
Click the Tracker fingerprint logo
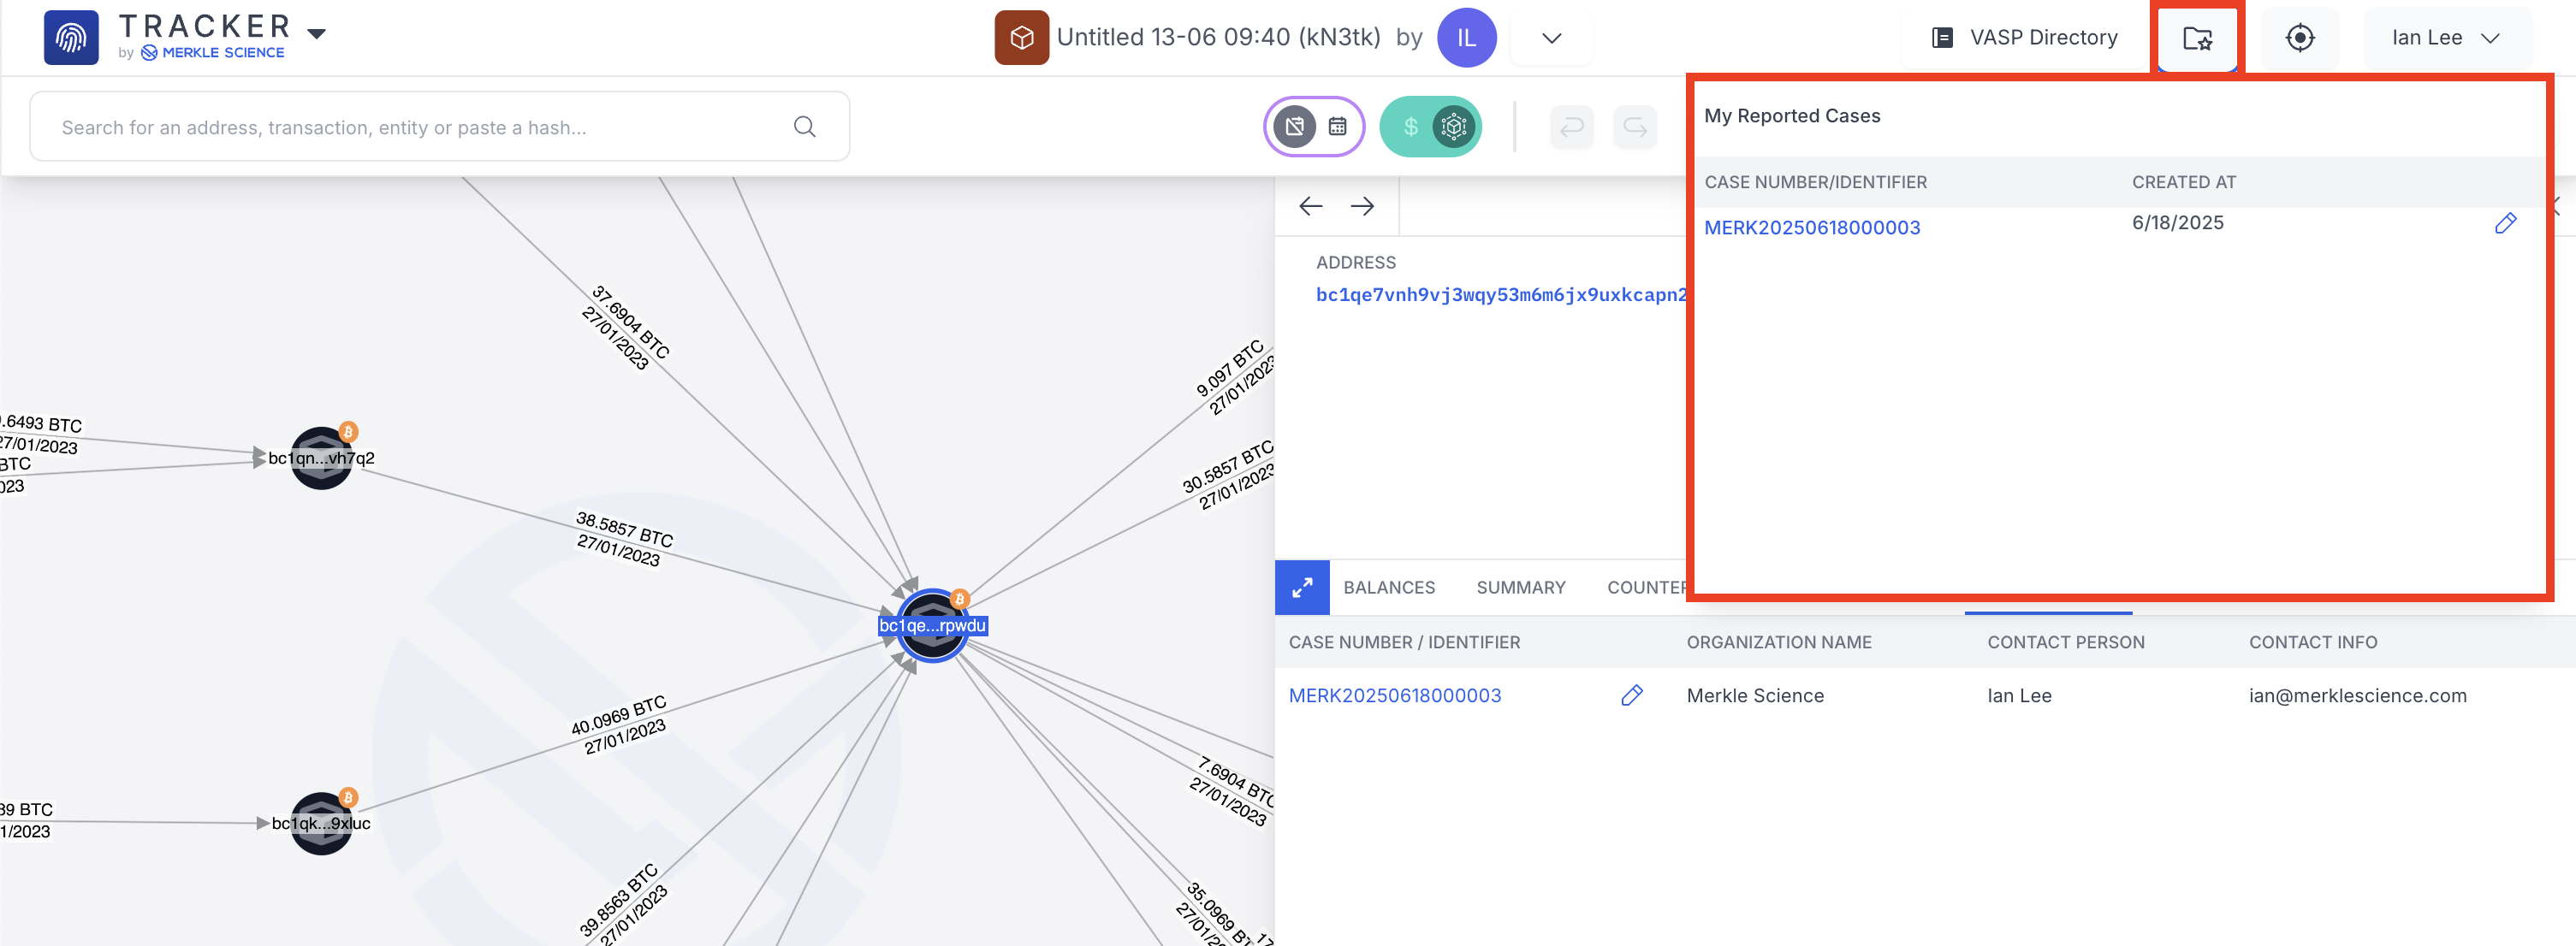pyautogui.click(x=71, y=38)
